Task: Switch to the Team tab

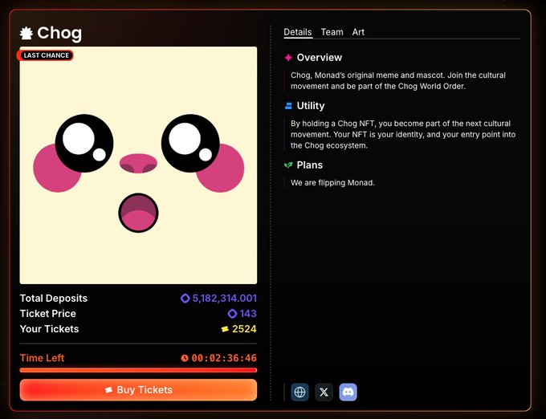Action: coord(332,32)
